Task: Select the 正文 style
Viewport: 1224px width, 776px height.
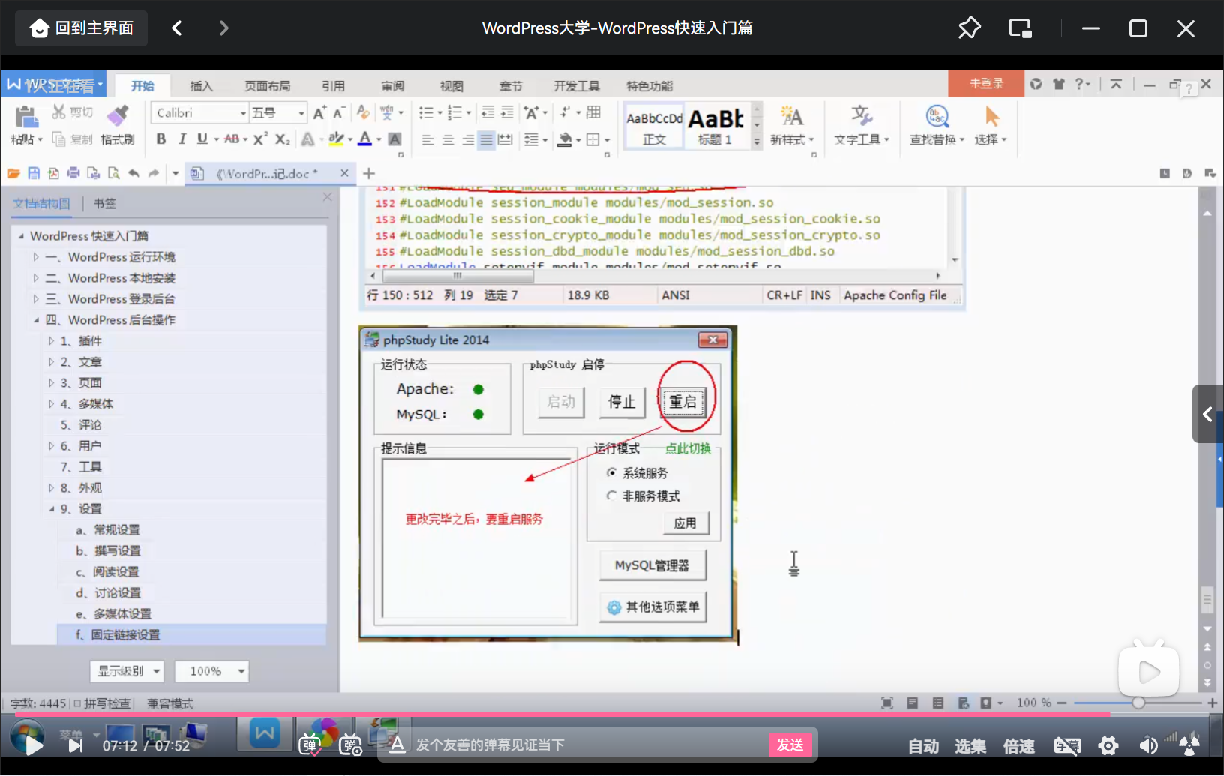Action: click(x=654, y=126)
